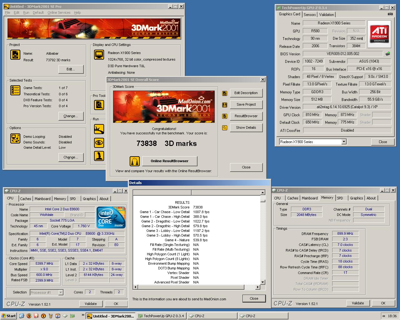The height and width of the screenshot is (320, 400).
Task: Click the taskbar clock showing 18:36
Action: pyautogui.click(x=392, y=316)
